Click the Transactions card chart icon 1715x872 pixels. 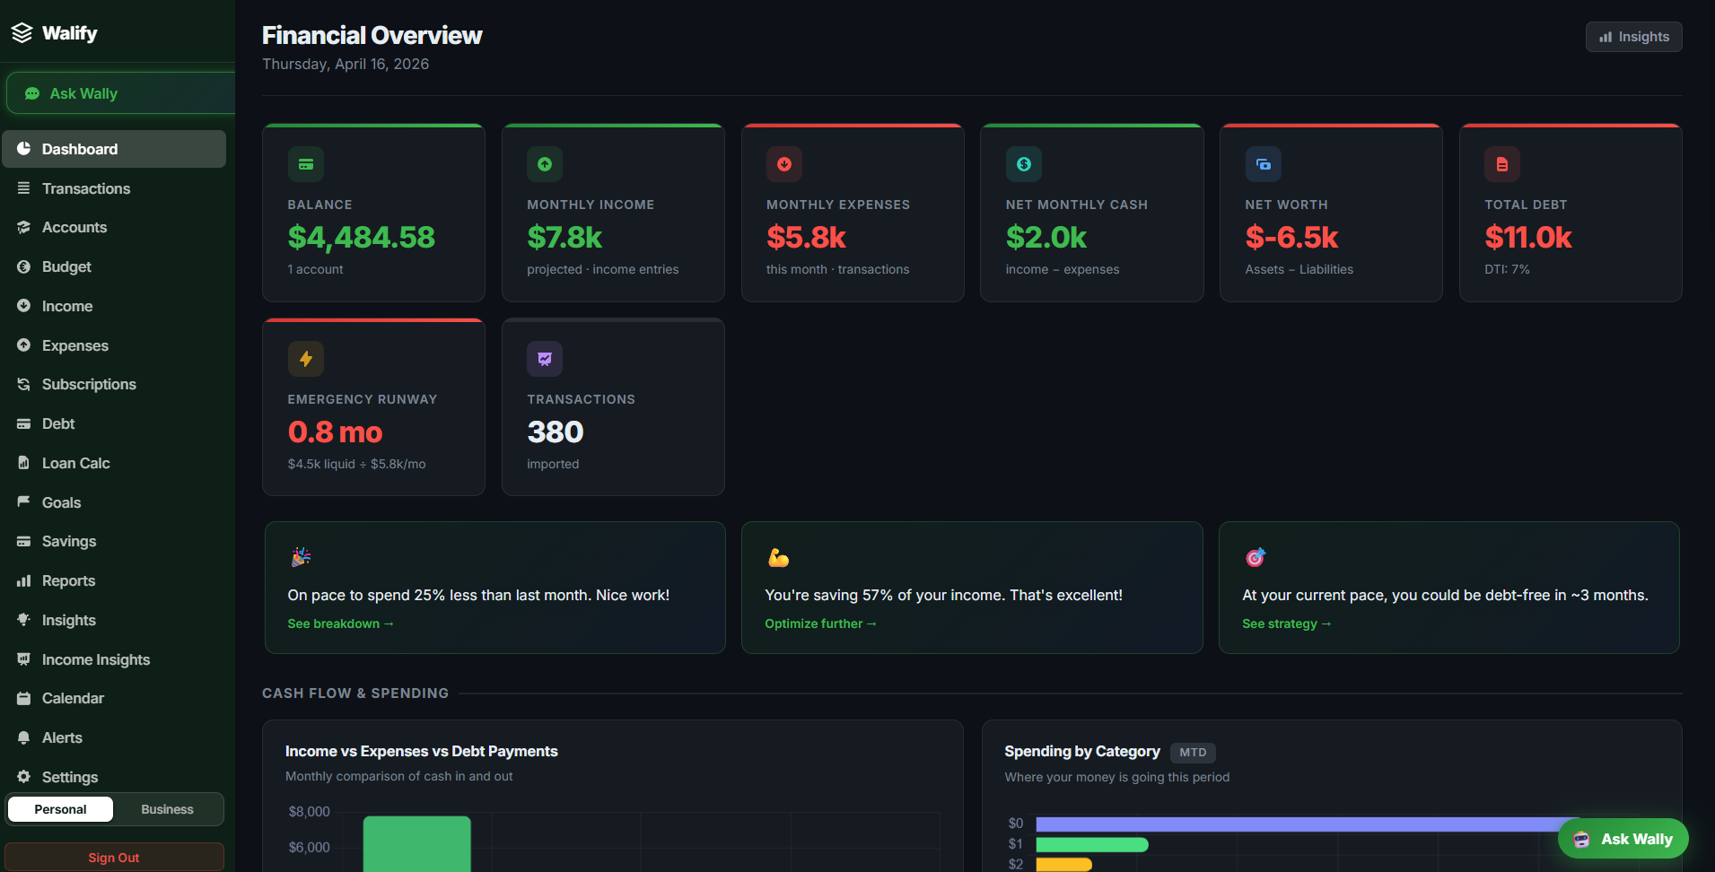545,359
